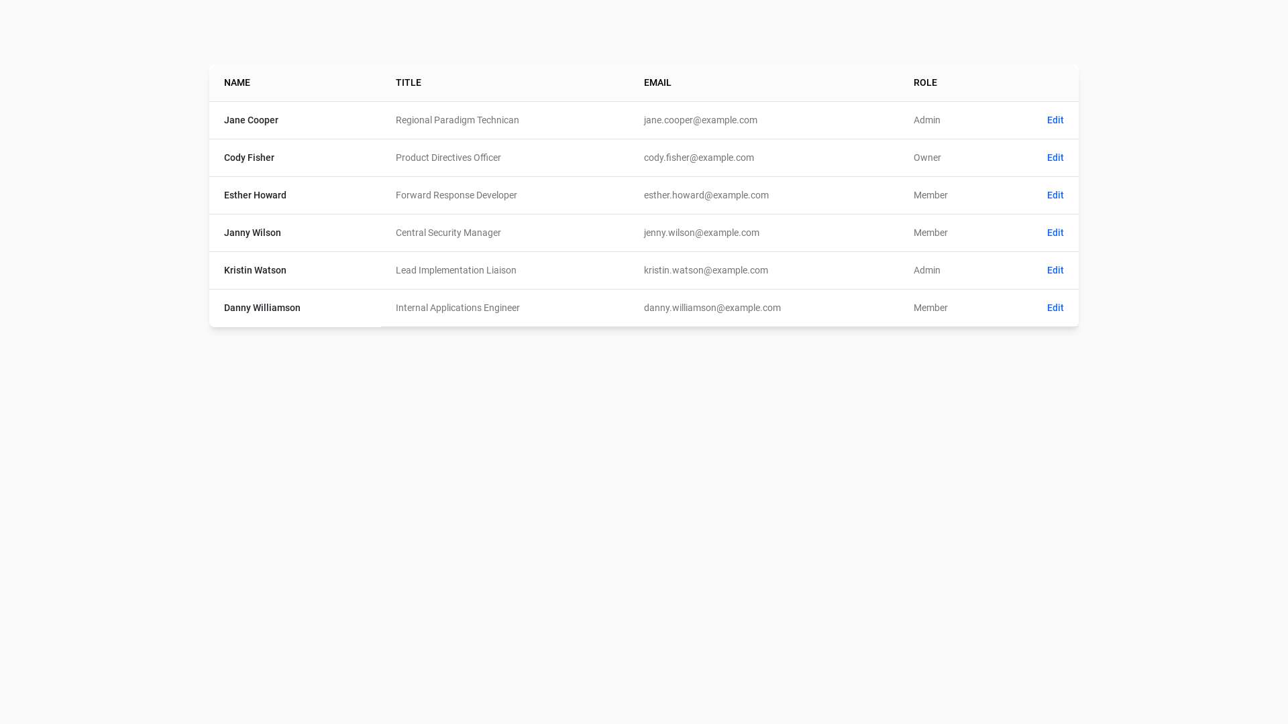Select the name Jane Cooper
This screenshot has width=1288, height=724.
(251, 120)
